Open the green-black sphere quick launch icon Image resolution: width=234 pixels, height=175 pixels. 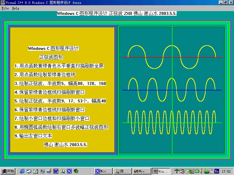coord(76,171)
